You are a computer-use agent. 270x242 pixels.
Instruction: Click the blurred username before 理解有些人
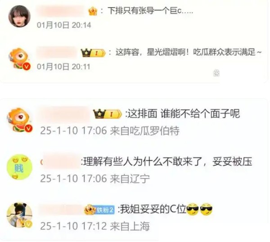(x=61, y=162)
